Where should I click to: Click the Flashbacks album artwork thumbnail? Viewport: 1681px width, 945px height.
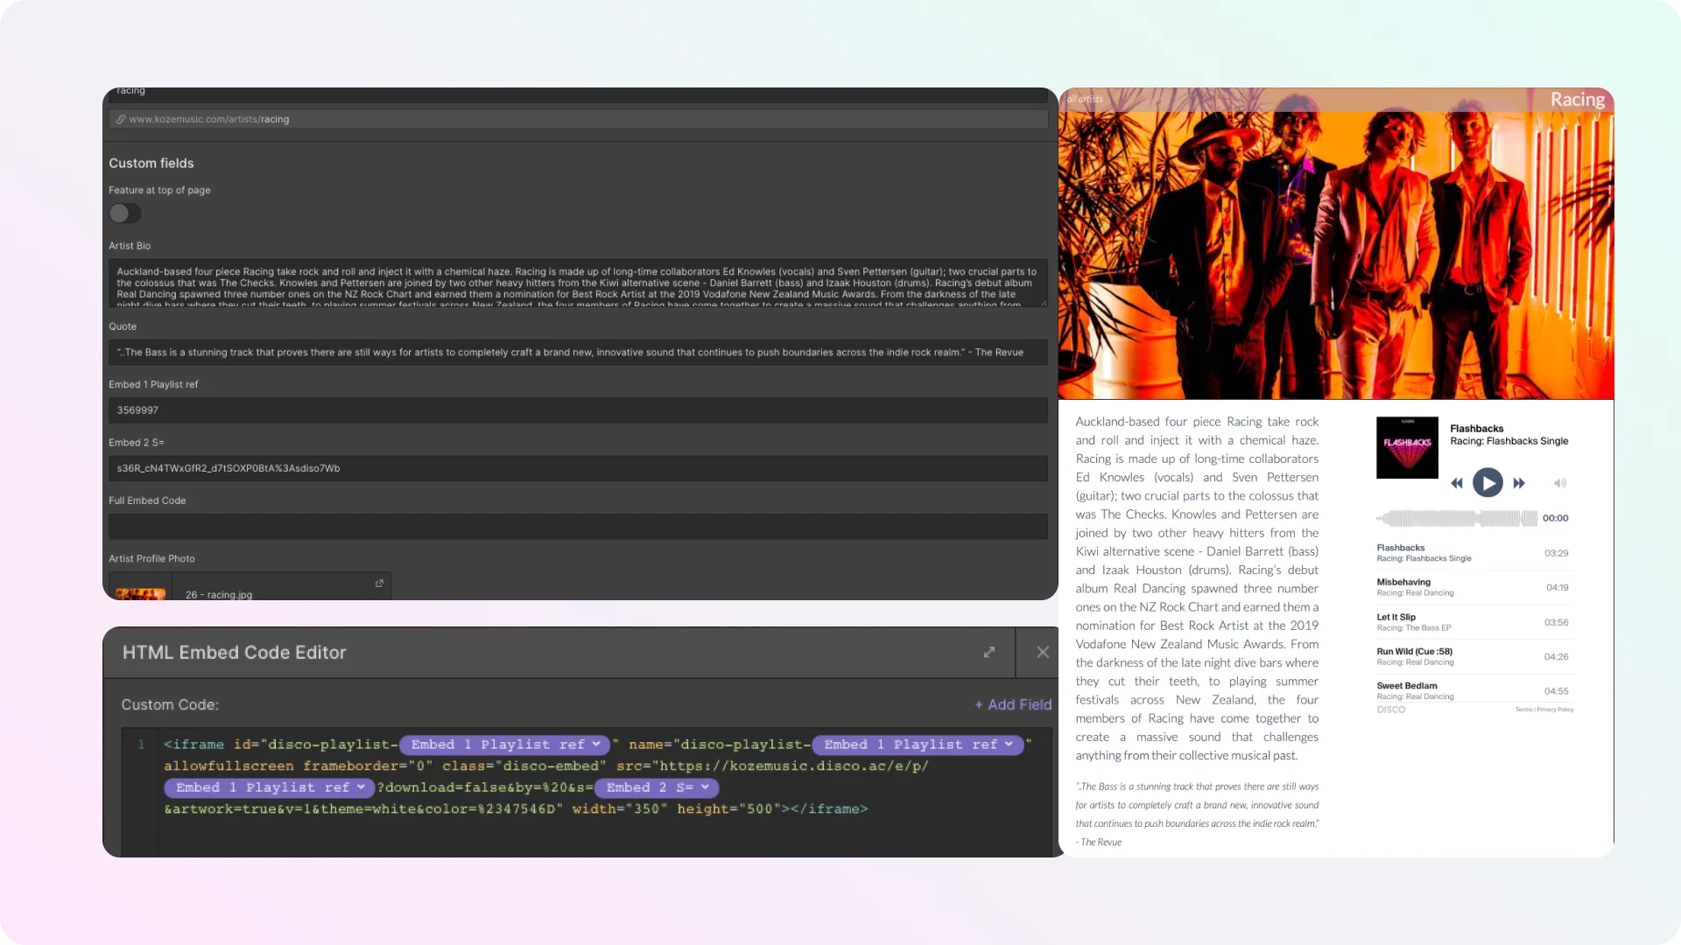click(1407, 448)
